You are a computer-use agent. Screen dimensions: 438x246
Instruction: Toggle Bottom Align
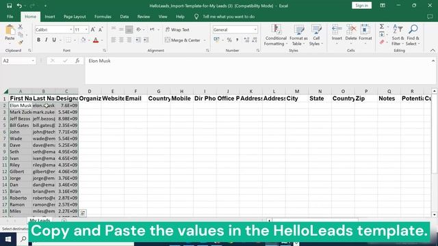(129, 29)
